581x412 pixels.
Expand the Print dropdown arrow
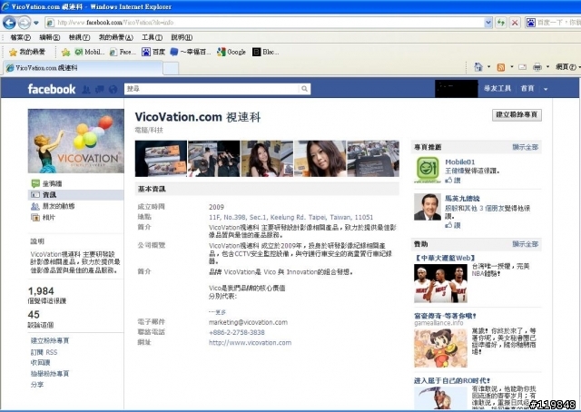click(x=547, y=67)
